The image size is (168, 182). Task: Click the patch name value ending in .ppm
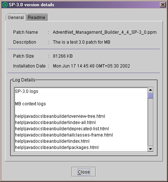[105, 32]
